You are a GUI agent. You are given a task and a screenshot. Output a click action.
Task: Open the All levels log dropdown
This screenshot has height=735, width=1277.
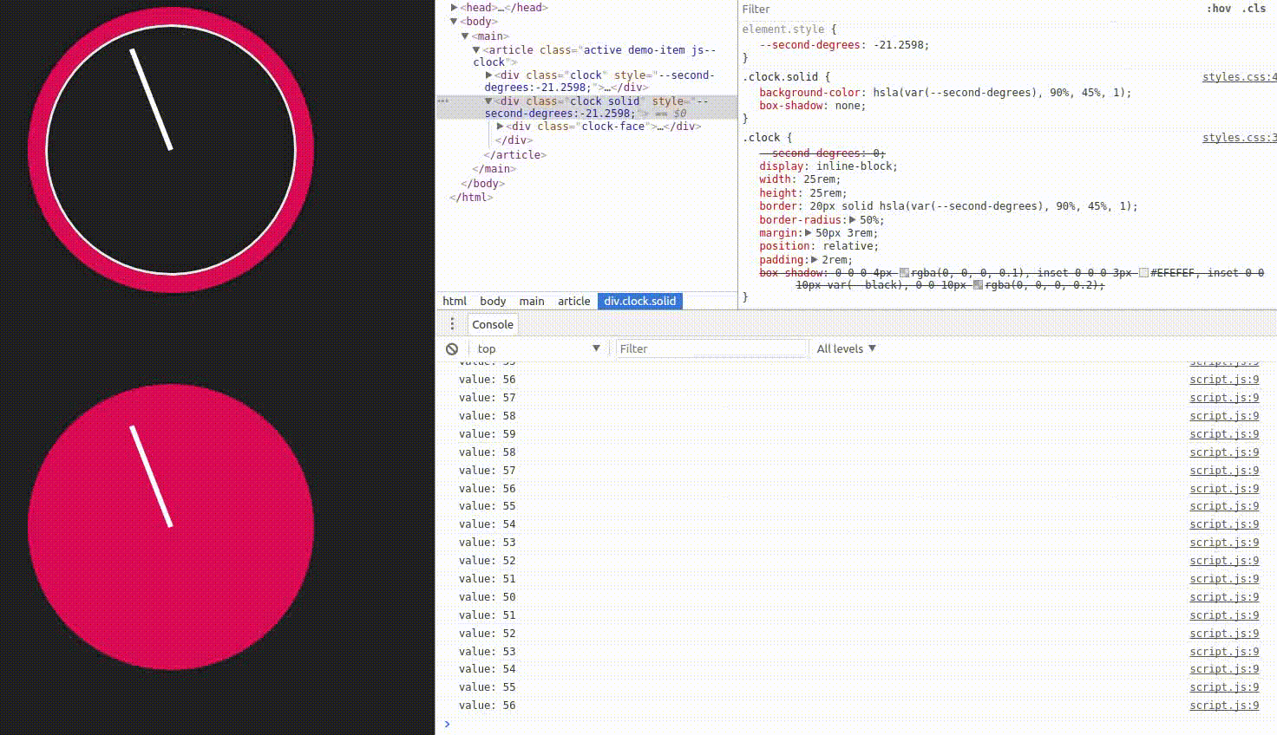click(846, 348)
